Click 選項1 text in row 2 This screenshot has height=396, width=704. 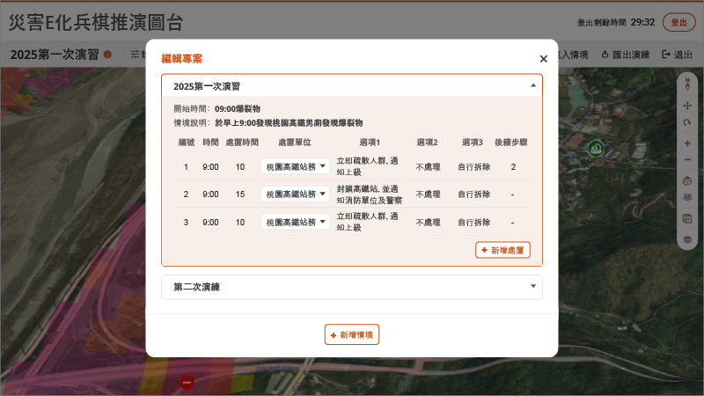point(369,194)
